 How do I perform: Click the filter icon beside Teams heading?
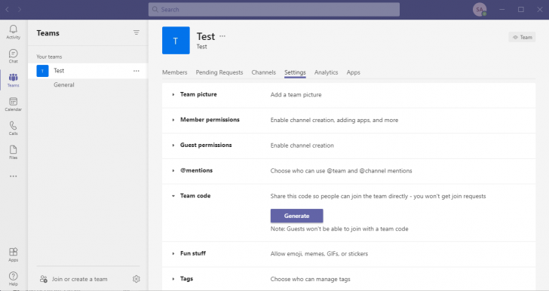coord(136,32)
